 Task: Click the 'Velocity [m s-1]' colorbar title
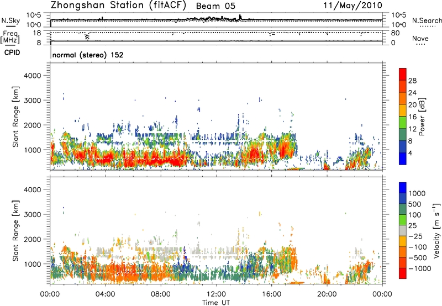point(437,230)
